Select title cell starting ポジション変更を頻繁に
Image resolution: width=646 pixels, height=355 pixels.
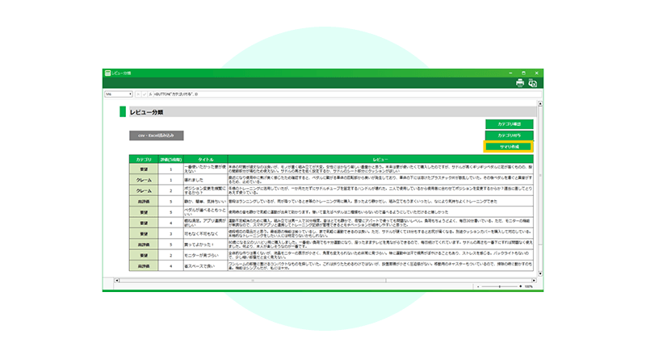click(206, 190)
